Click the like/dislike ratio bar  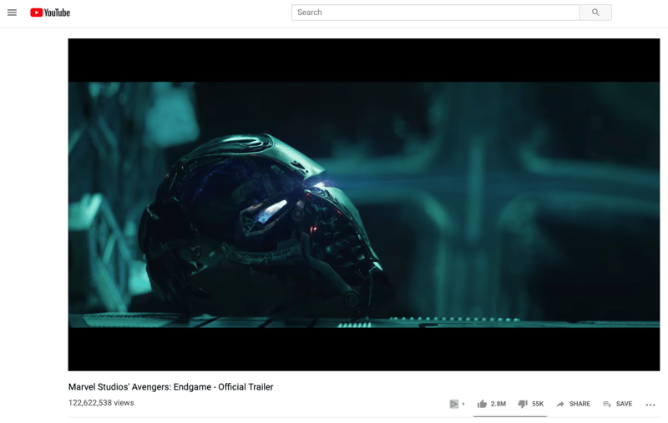click(510, 416)
